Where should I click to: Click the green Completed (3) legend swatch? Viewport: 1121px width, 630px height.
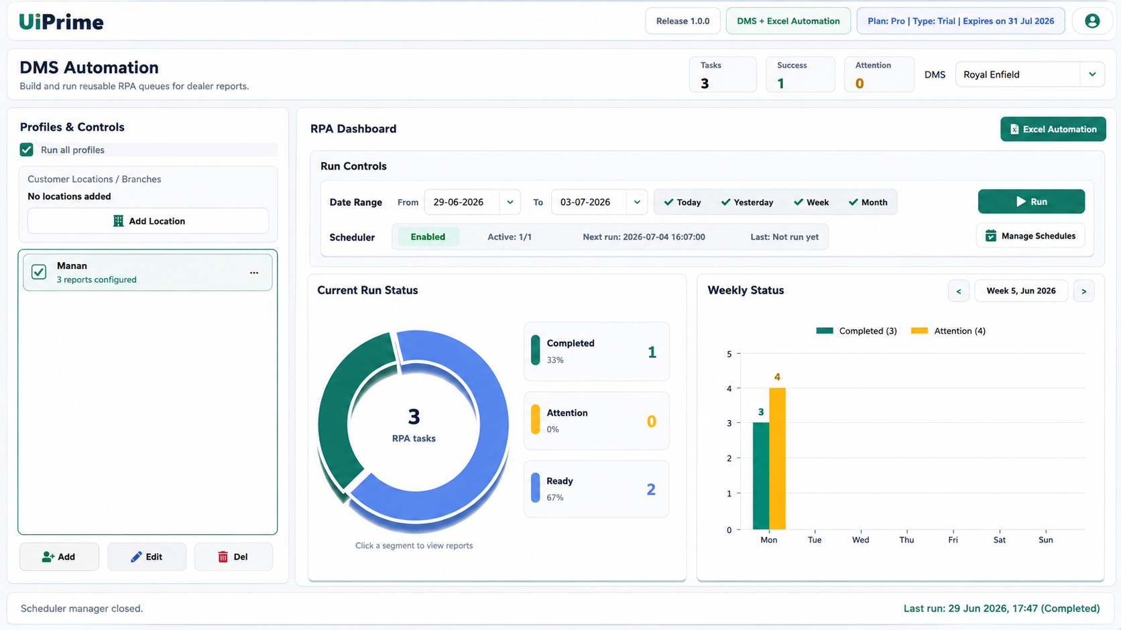tap(825, 331)
